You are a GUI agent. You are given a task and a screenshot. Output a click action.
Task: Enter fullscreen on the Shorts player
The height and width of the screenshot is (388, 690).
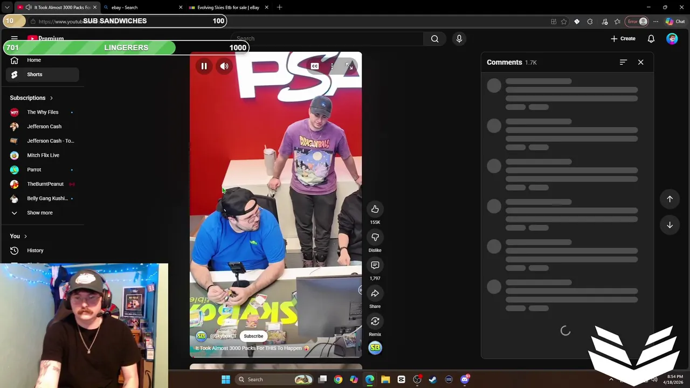[x=349, y=66]
